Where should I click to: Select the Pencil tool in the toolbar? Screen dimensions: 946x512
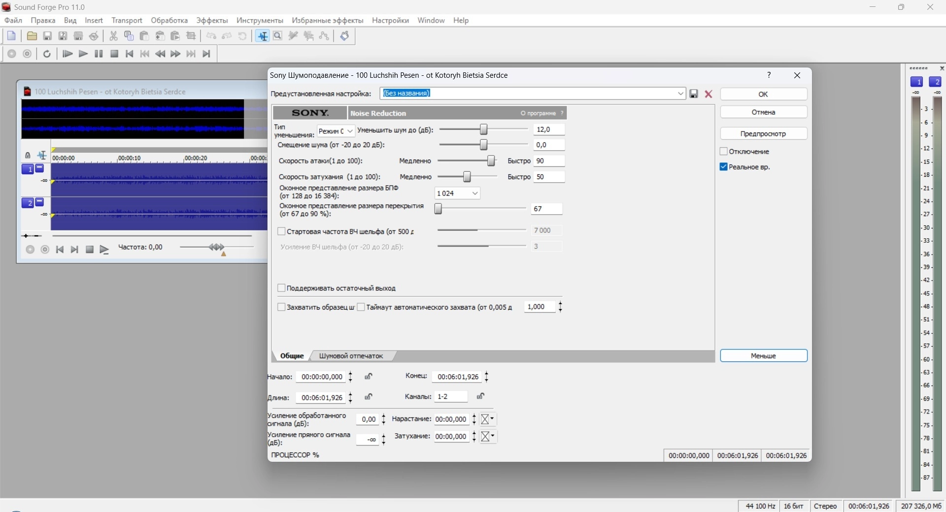(293, 36)
